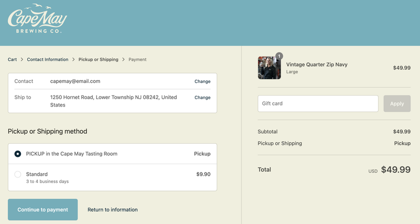Viewport: 420px width, 224px height.
Task: Select the Standard shipping radio option
Action: (x=18, y=174)
